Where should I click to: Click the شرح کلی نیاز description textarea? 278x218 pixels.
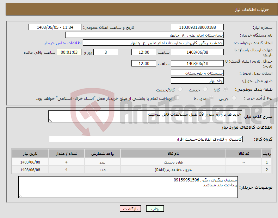pyautogui.click(x=145, y=116)
